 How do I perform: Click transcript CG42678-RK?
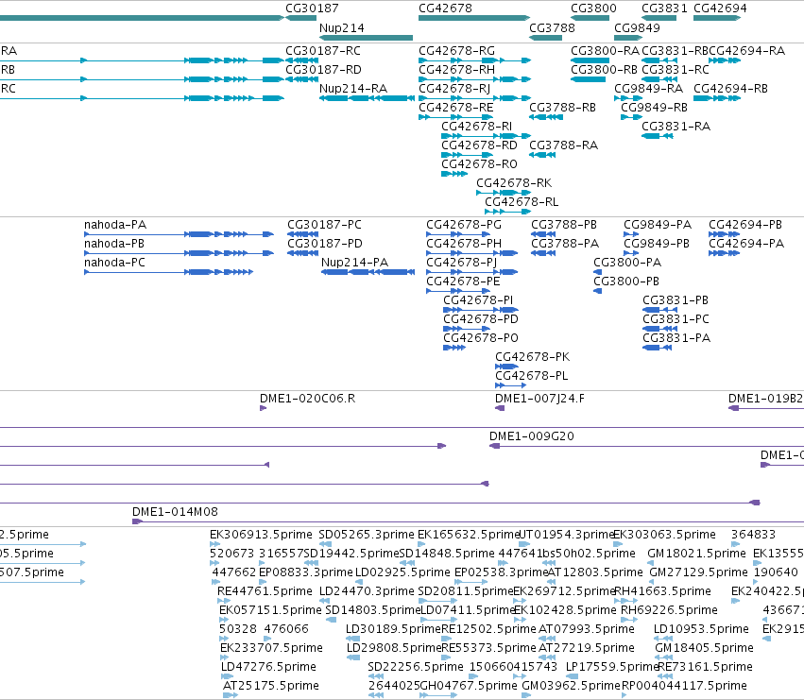504,193
